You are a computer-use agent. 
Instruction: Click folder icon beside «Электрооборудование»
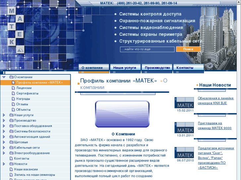pos(11,153)
